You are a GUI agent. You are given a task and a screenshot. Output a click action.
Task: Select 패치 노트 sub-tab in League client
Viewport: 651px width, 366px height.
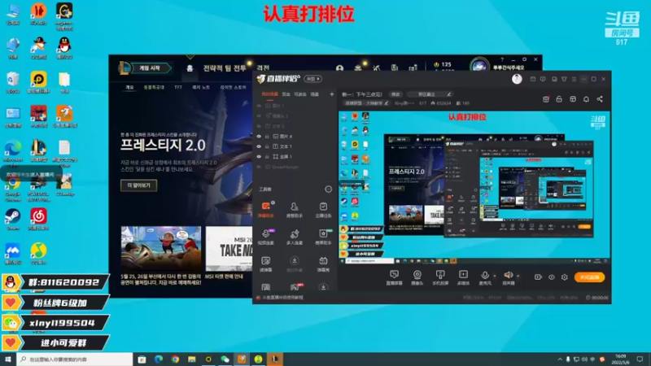tap(201, 87)
